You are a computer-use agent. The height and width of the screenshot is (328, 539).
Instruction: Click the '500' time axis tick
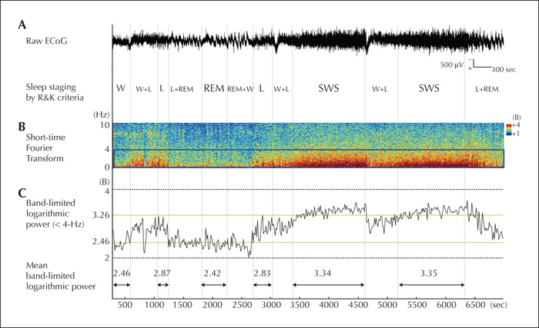click(x=125, y=305)
